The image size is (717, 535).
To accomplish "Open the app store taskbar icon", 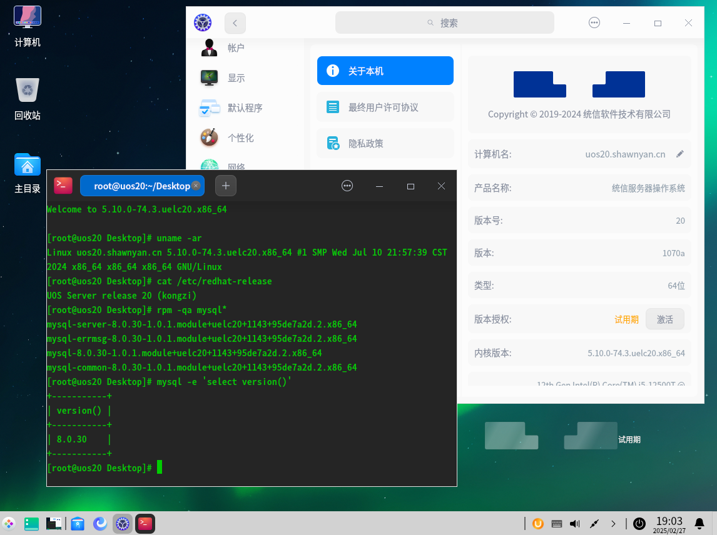I will [78, 524].
